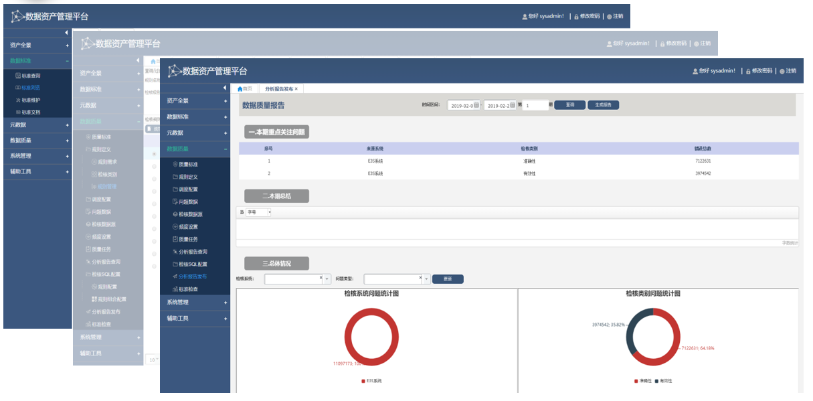Click error count 3974542 table cell

pos(703,173)
